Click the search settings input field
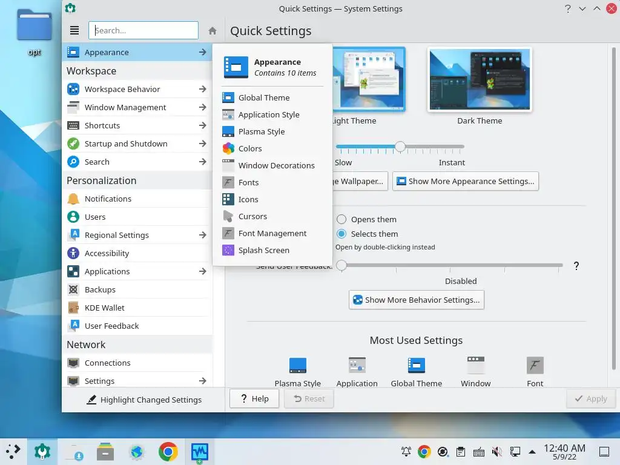 tap(143, 30)
